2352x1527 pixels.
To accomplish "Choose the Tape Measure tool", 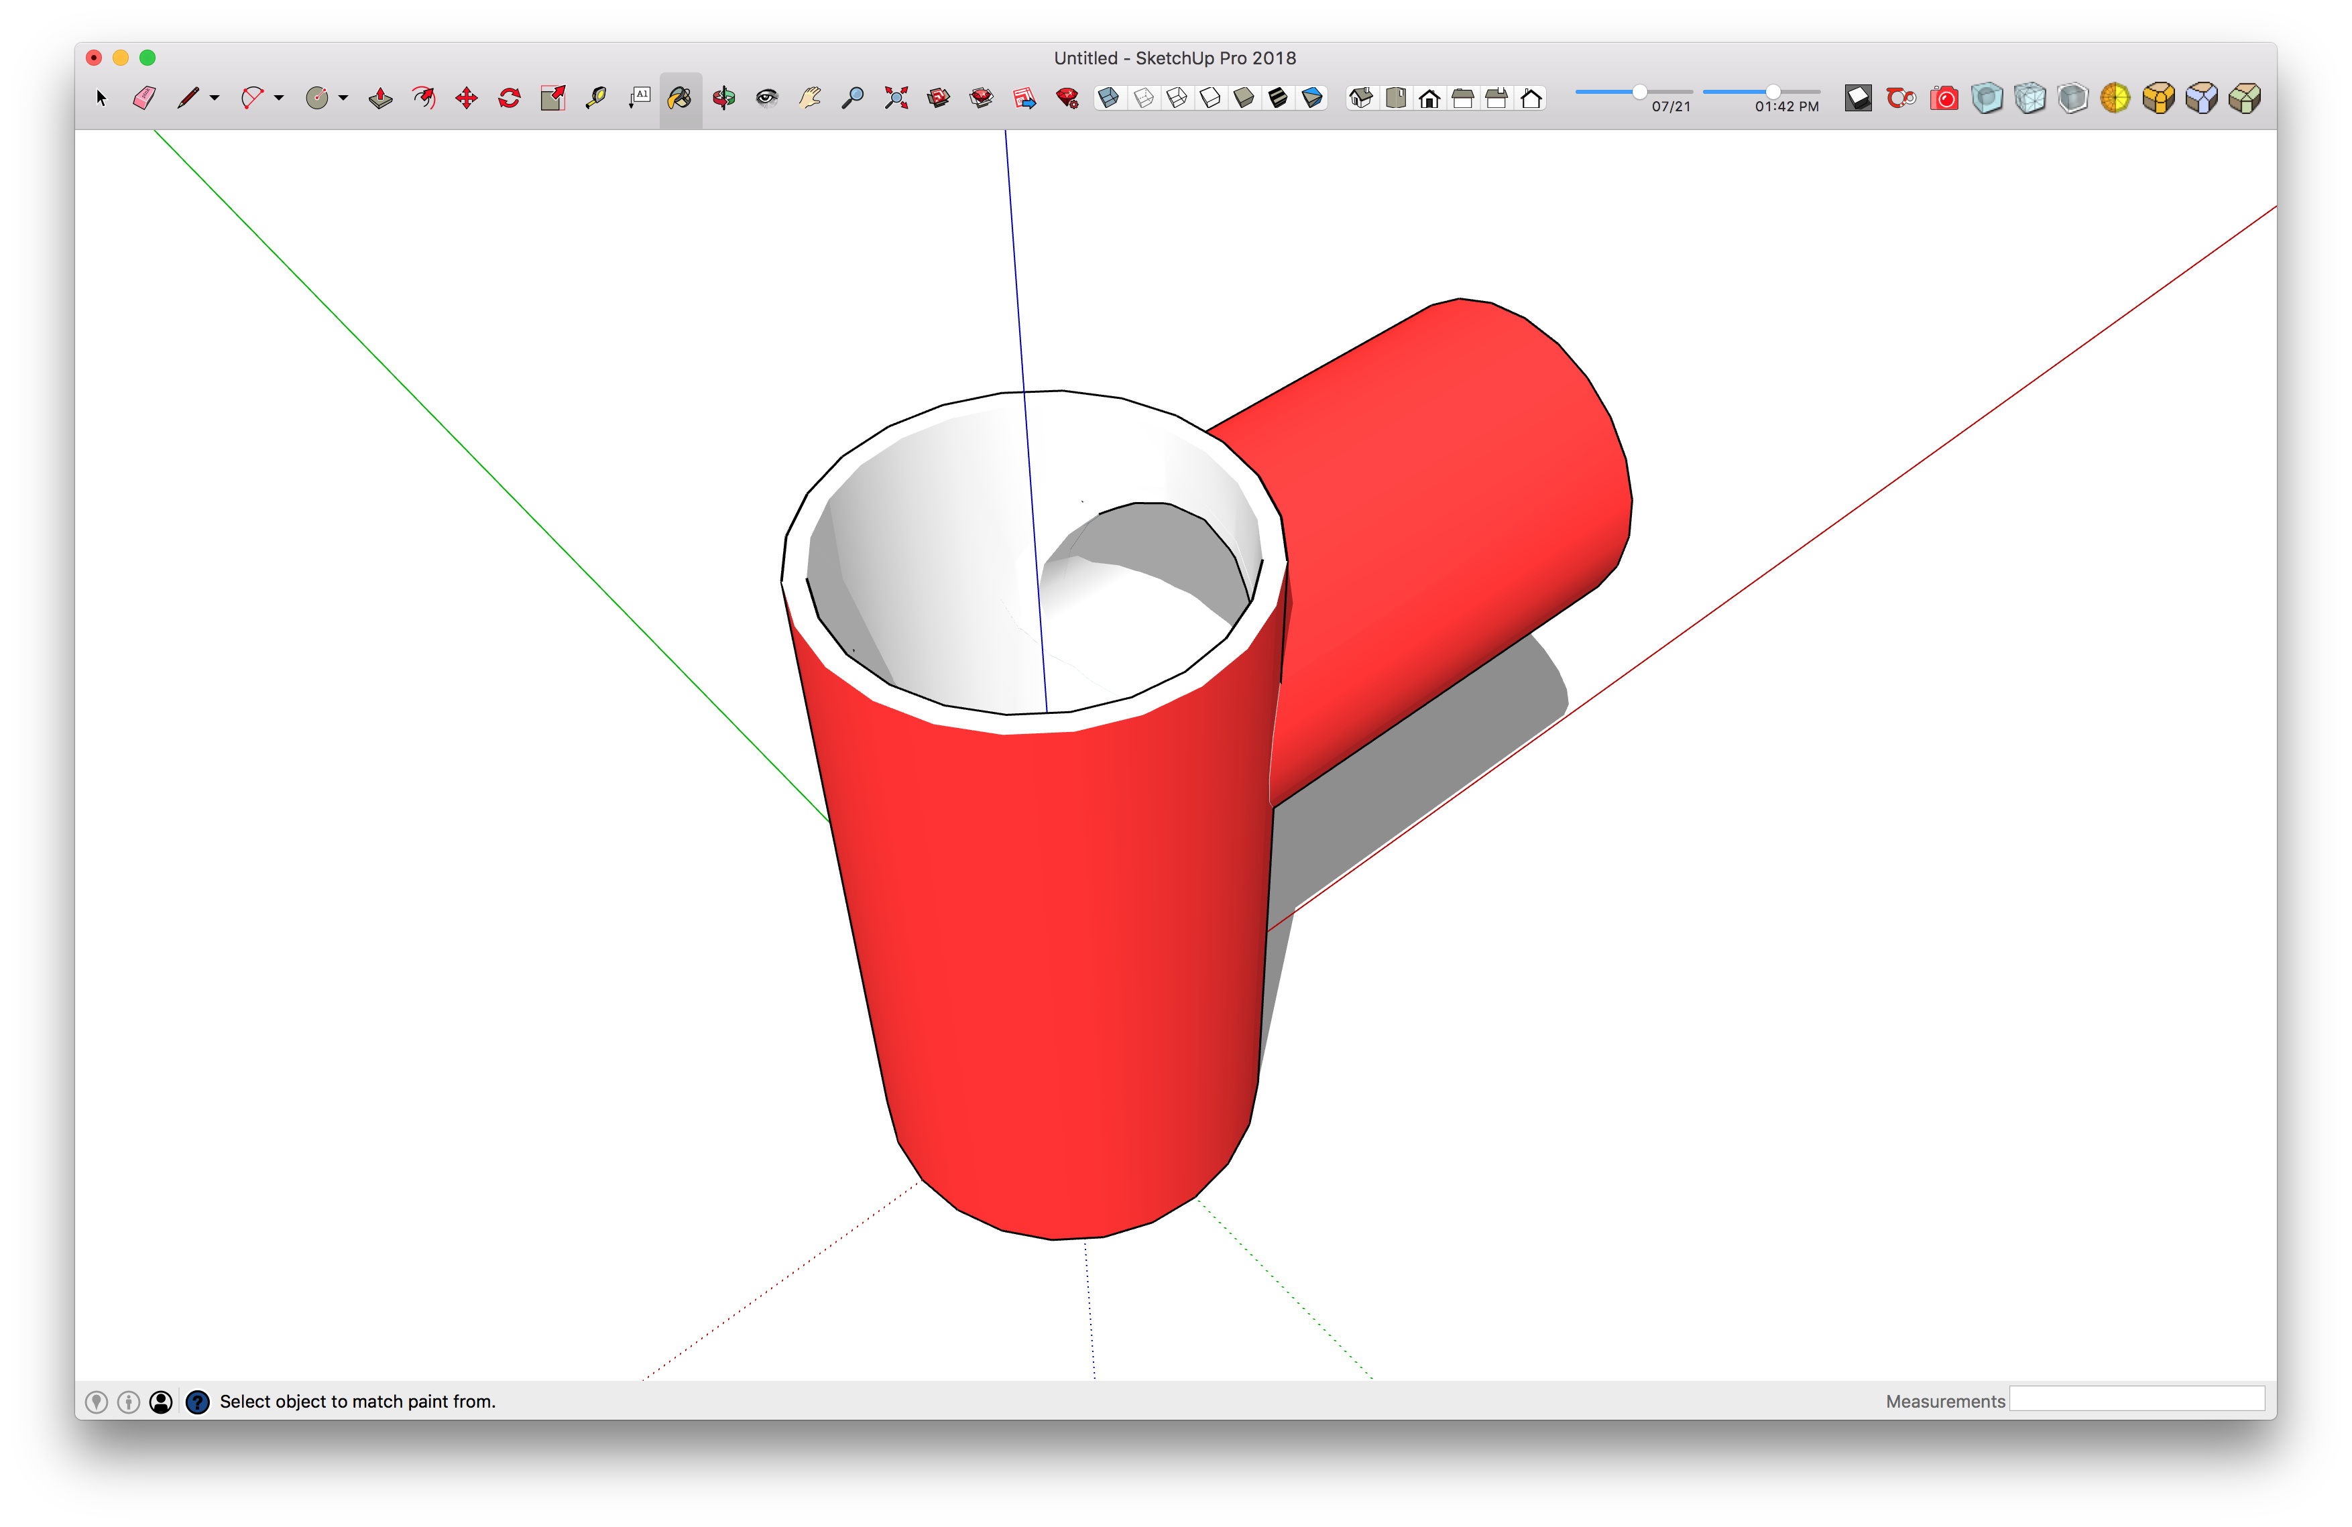I will [596, 98].
